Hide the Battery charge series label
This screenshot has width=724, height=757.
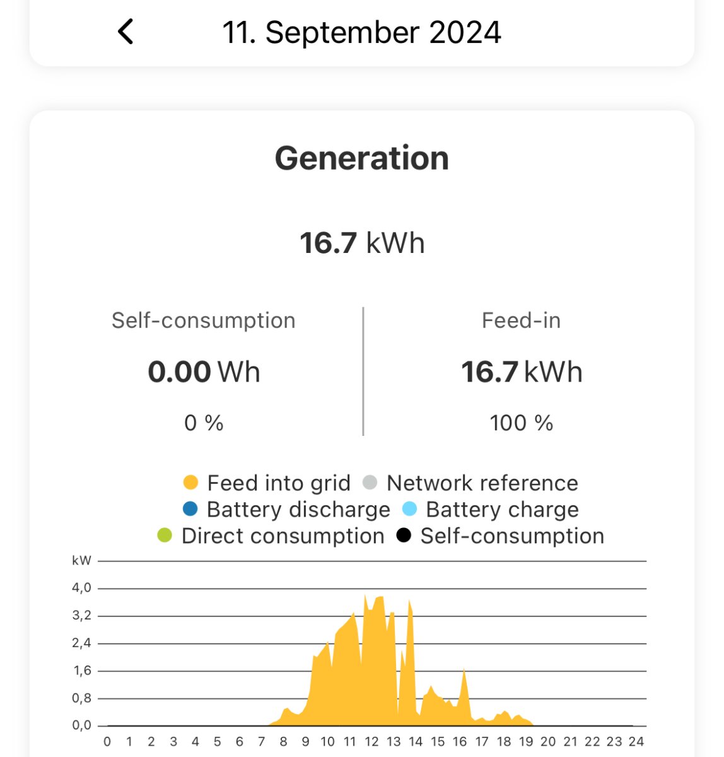[x=502, y=510]
